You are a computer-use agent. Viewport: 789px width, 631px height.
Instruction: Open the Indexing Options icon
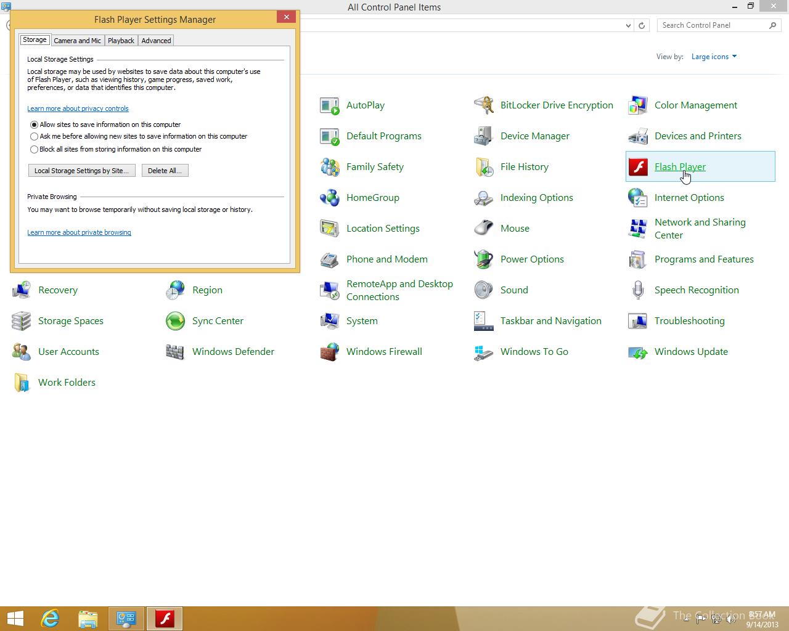pyautogui.click(x=484, y=198)
